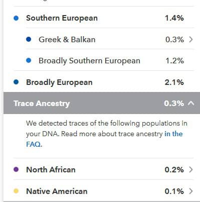Click the Greek & Balkan dark blue dot
Viewport: 200px width, 202px height.
(x=29, y=40)
